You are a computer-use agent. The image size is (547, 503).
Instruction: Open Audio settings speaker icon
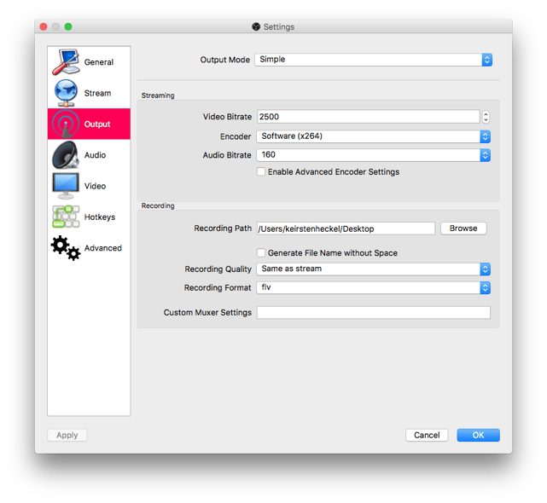[66, 155]
